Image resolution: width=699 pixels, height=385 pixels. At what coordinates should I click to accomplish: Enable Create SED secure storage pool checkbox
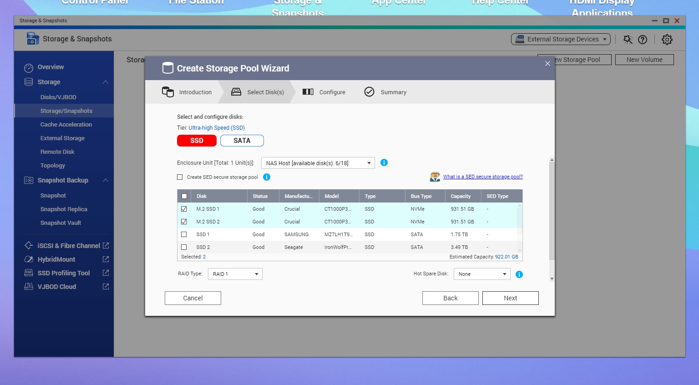click(x=180, y=177)
